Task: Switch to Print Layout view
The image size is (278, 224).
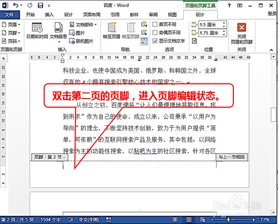Action: 189,220
